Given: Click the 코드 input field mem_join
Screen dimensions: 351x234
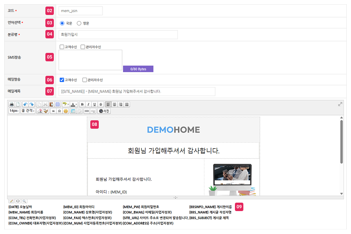Looking at the screenshot, I should [80, 11].
